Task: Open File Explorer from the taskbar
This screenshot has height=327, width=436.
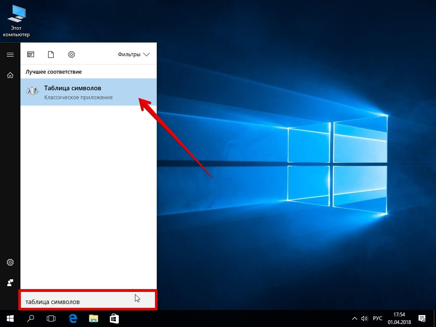Action: coord(93,318)
